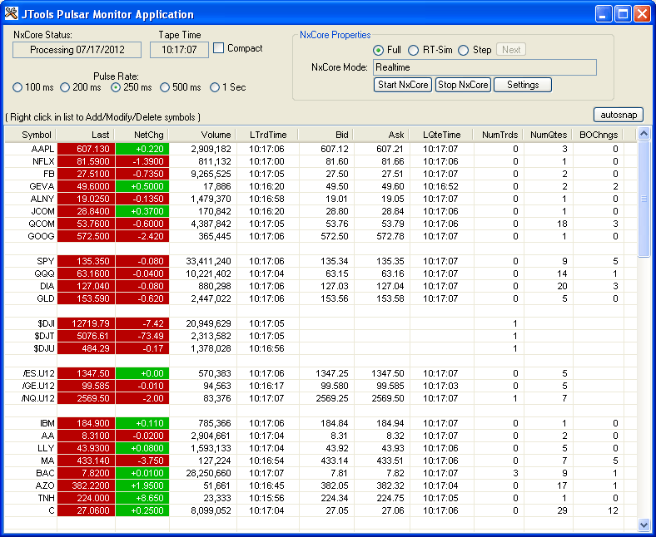Click AZO net change +1.9500
This screenshot has width=656, height=537.
coord(142,485)
